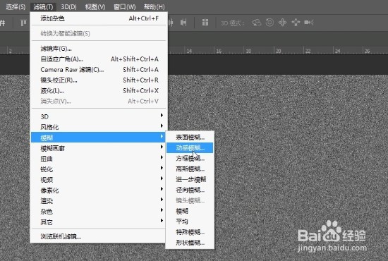Click the 3D slide mode icon
The width and height of the screenshot is (388, 261).
(x=296, y=23)
